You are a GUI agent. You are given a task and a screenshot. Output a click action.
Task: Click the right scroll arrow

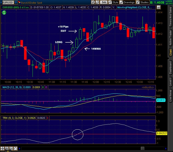[x=166, y=148]
